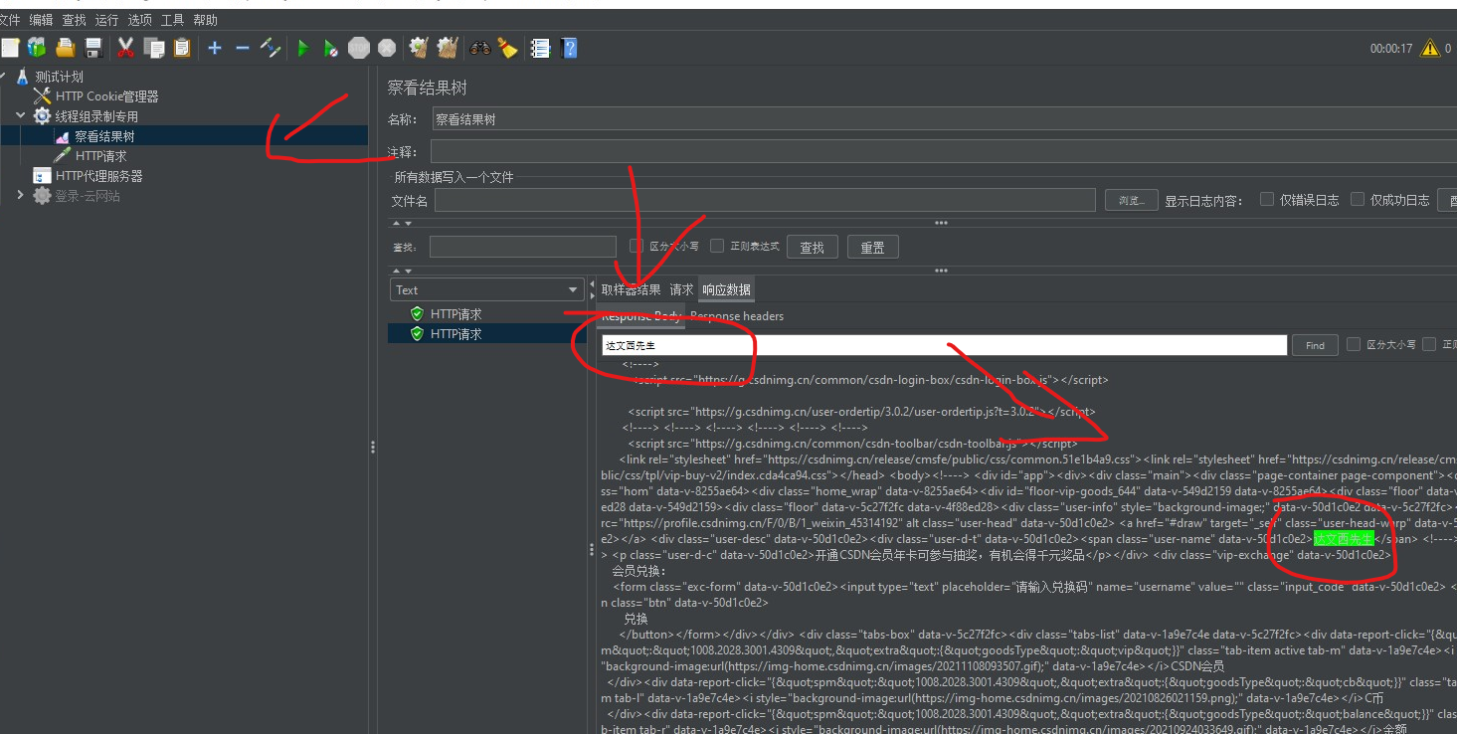Viewport: 1457px width, 734px height.
Task: Open the 查找 menu in menu bar
Action: 74,20
